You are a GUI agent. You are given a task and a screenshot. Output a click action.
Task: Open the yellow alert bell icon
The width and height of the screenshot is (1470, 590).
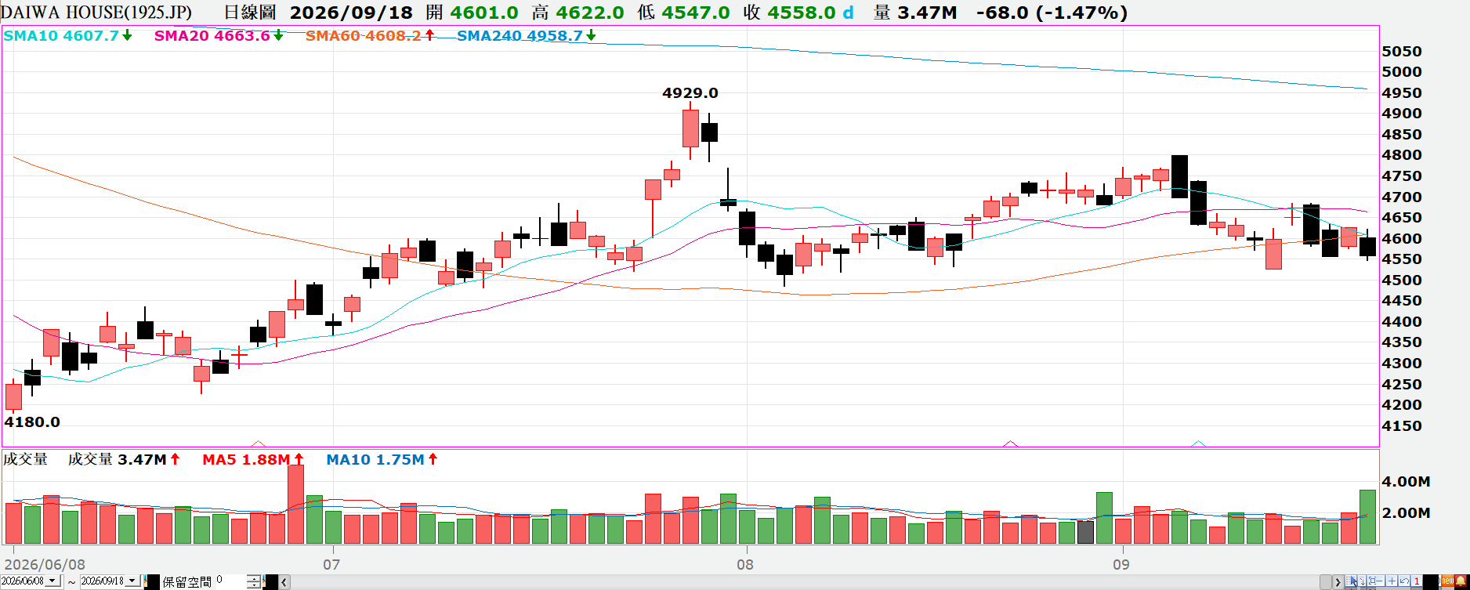1461,581
